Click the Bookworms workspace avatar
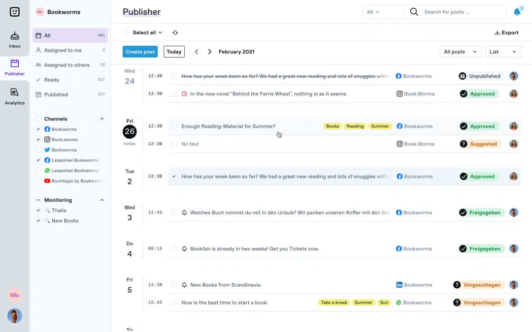This screenshot has height=332, width=532. [x=39, y=11]
